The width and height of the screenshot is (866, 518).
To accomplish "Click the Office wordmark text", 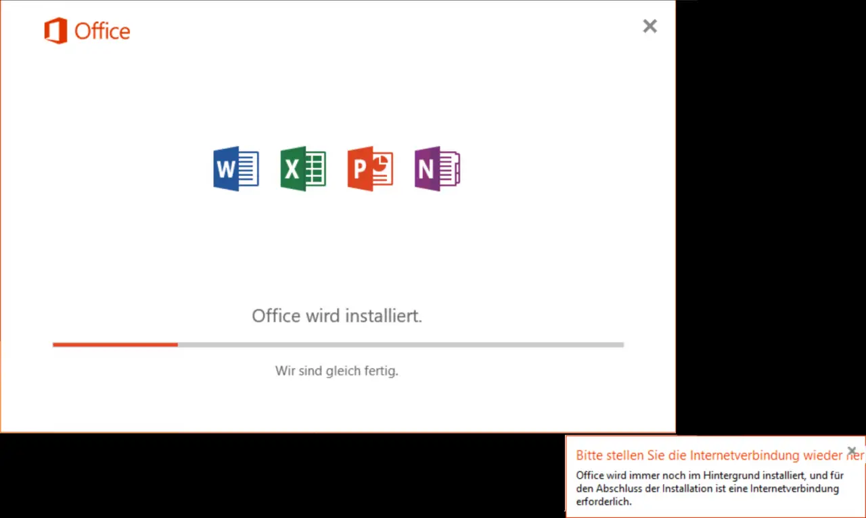I will pyautogui.click(x=102, y=31).
